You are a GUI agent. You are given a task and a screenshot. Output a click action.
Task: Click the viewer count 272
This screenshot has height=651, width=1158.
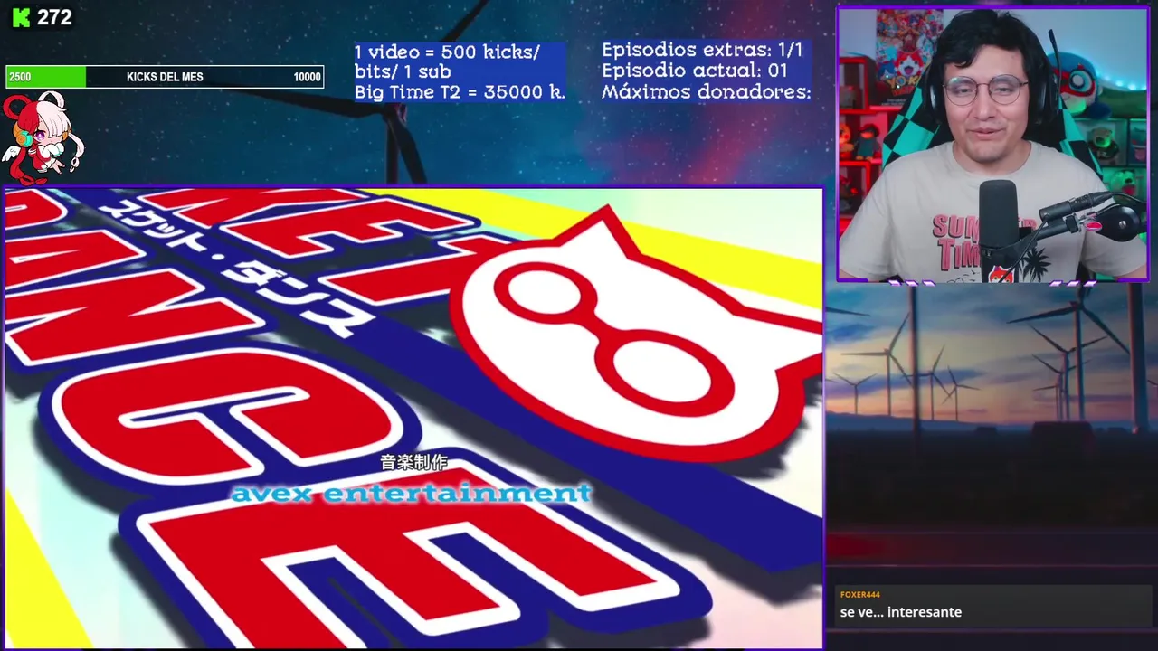pos(54,17)
